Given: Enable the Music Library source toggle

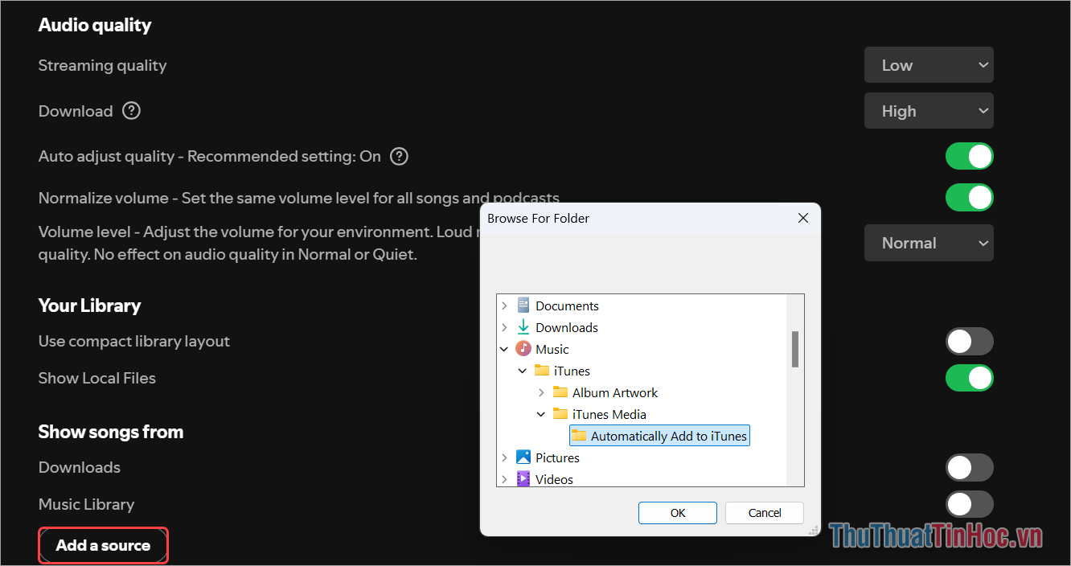Looking at the screenshot, I should point(969,504).
